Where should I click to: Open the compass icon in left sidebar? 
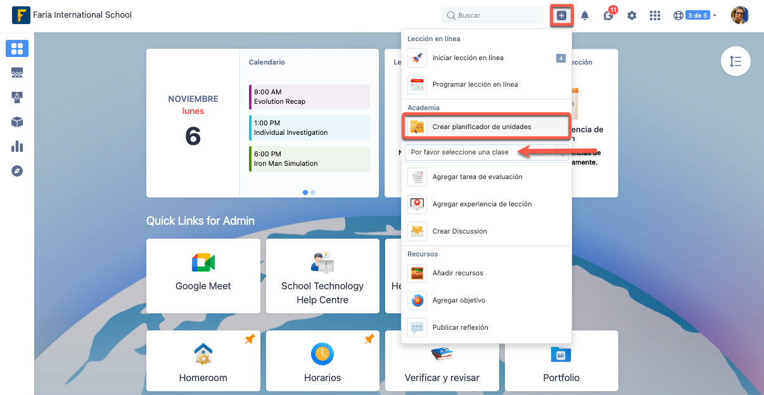pyautogui.click(x=17, y=171)
